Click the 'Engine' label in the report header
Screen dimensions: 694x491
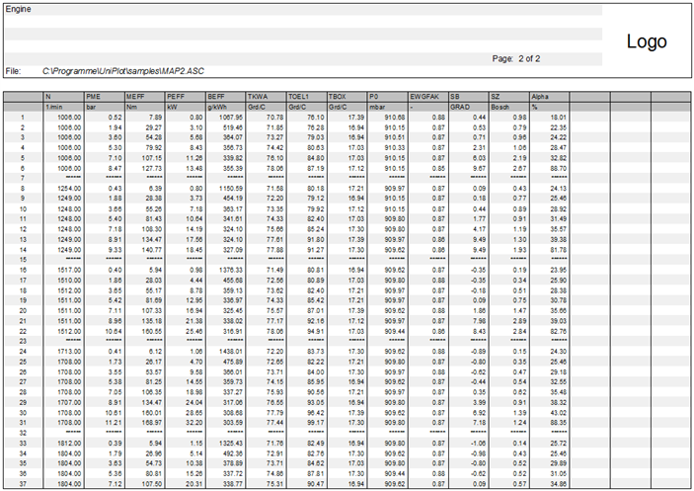point(18,9)
